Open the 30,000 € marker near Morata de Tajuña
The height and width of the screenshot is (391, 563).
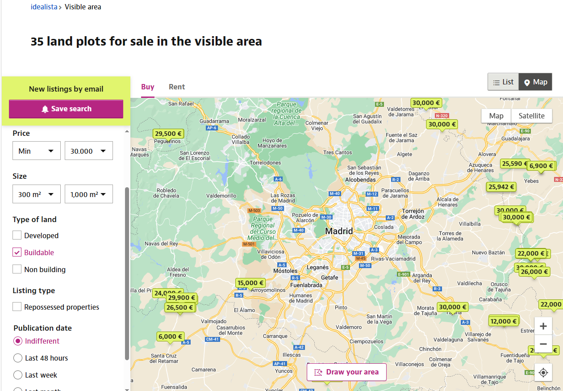(453, 307)
